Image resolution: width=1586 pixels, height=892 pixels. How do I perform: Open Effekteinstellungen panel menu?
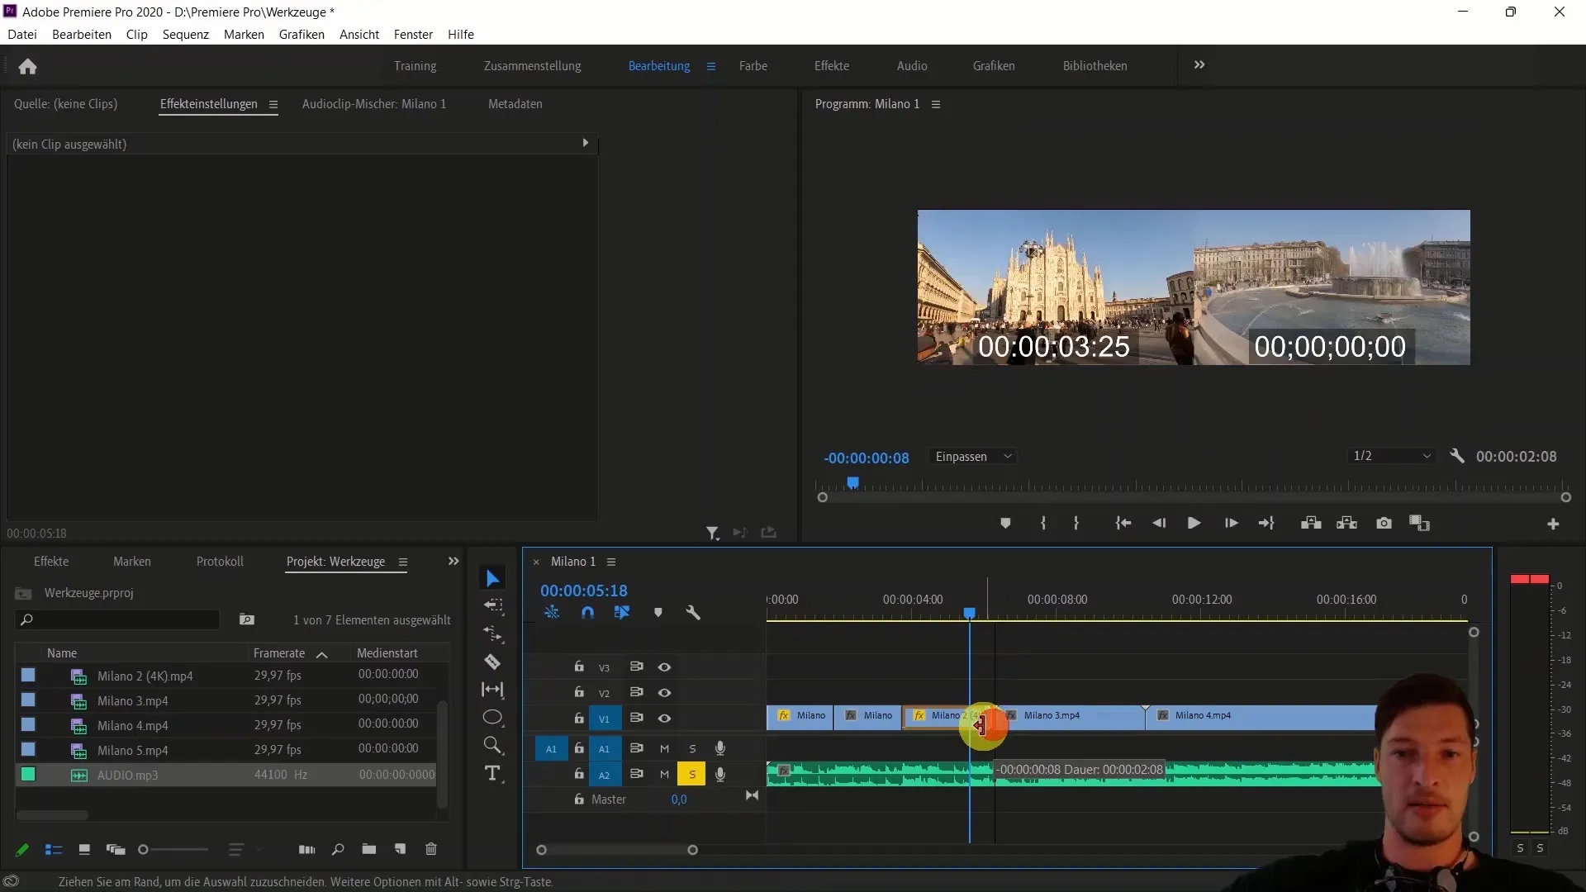[x=273, y=105]
